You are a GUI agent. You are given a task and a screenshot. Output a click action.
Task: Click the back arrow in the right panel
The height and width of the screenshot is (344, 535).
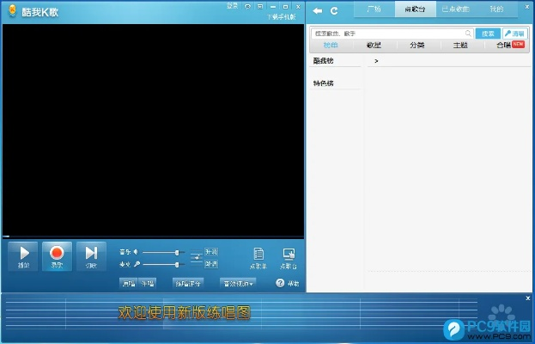pyautogui.click(x=318, y=10)
